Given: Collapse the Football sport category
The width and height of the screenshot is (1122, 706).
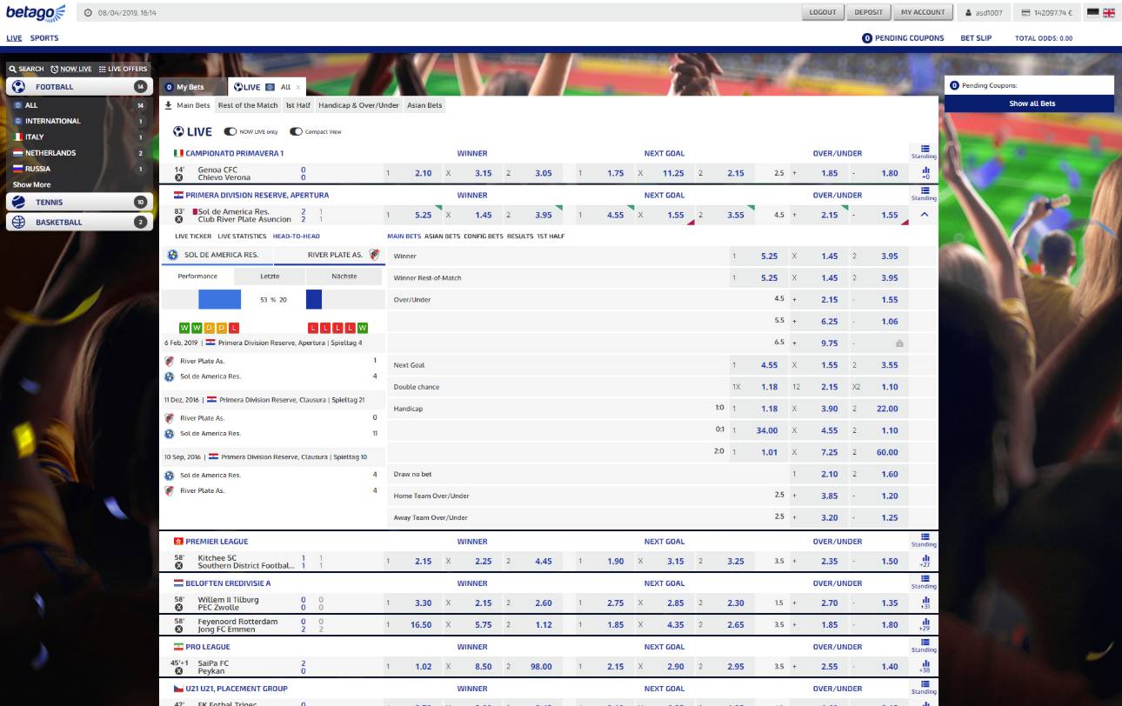Looking at the screenshot, I should [77, 87].
